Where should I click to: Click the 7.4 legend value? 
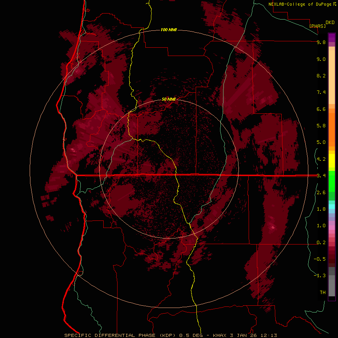point(321,92)
